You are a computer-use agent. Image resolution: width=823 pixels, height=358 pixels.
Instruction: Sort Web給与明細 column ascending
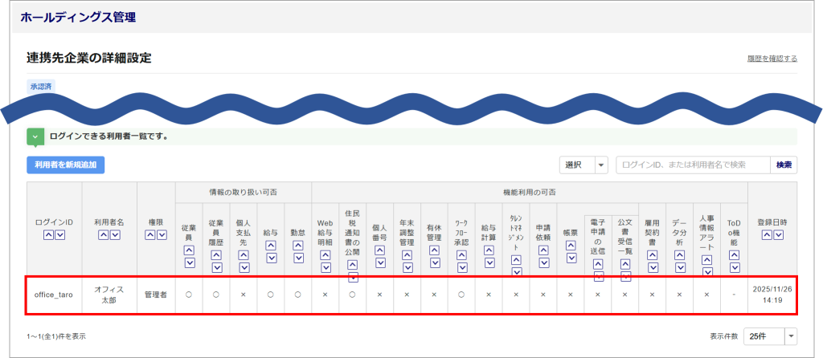pos(325,256)
